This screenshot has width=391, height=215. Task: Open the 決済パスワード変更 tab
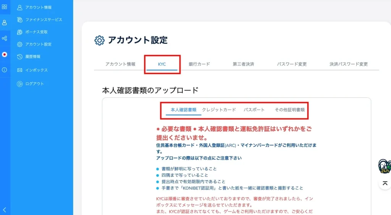(x=349, y=64)
